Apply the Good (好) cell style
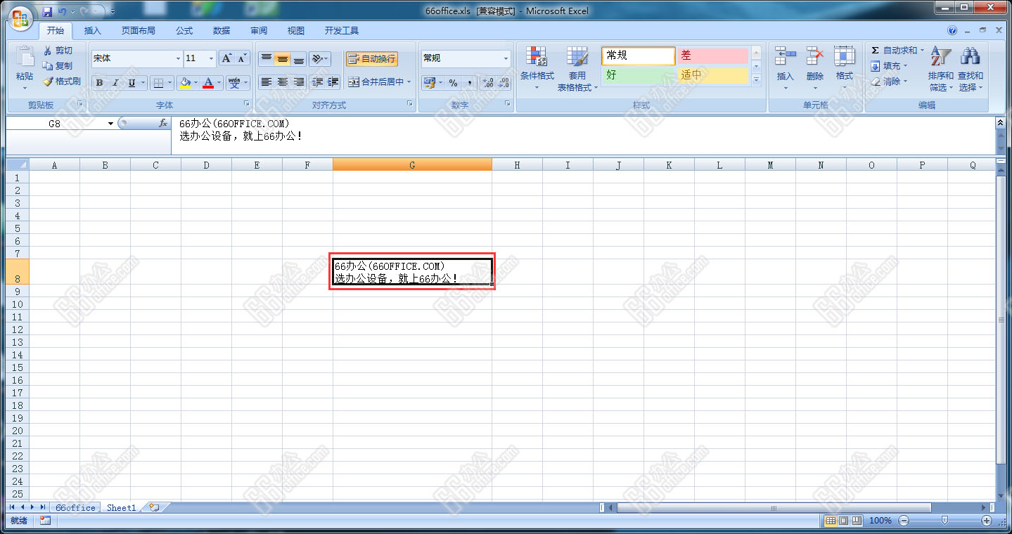 (638, 75)
